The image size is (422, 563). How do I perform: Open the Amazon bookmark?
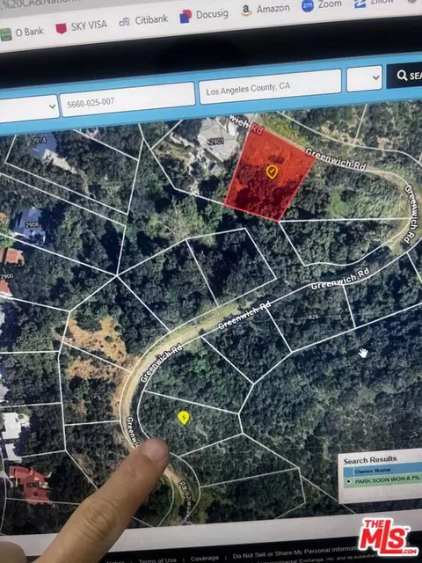pyautogui.click(x=266, y=10)
